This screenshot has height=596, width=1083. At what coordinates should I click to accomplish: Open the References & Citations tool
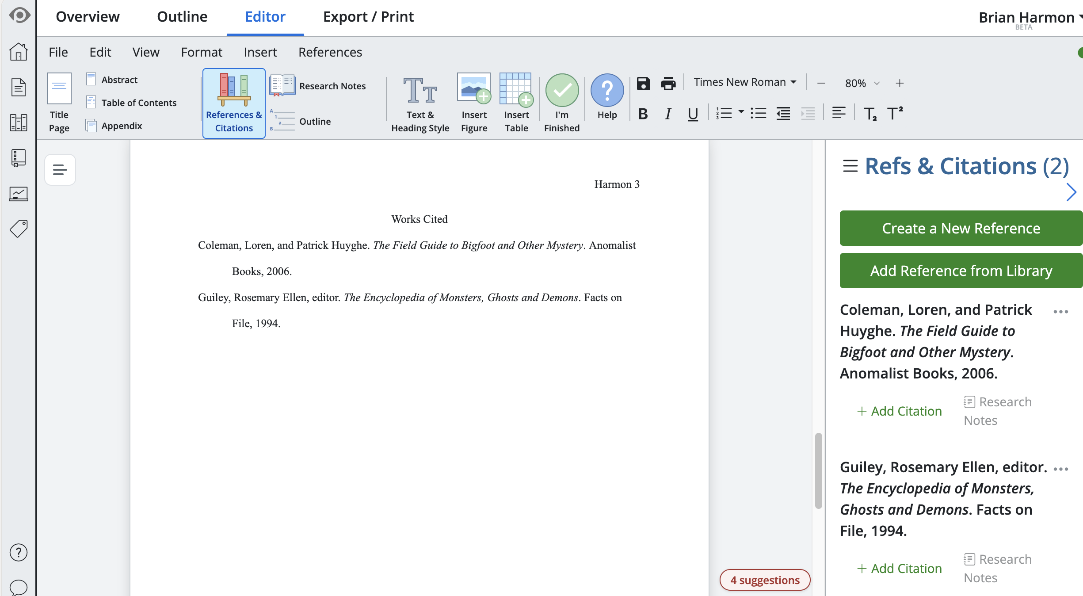pyautogui.click(x=234, y=103)
